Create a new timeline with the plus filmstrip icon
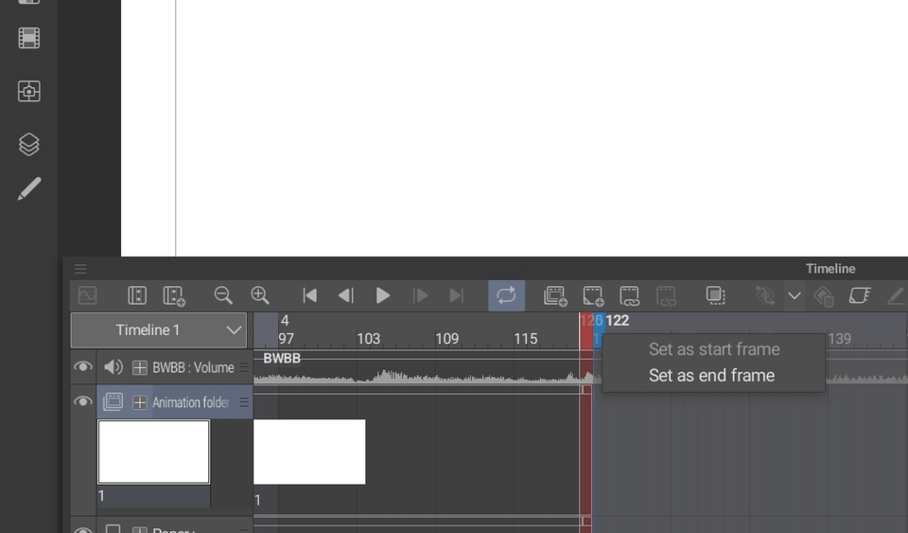This screenshot has height=533, width=908. tap(174, 295)
